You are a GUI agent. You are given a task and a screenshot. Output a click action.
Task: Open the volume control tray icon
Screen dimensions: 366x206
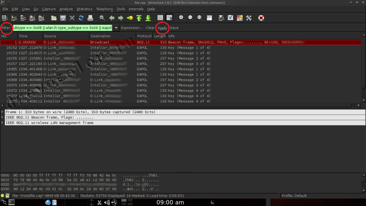(107, 203)
